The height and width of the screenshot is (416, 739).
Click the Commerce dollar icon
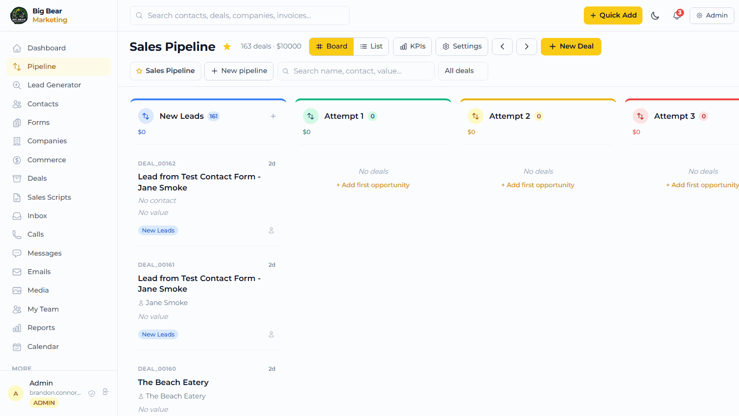17,160
